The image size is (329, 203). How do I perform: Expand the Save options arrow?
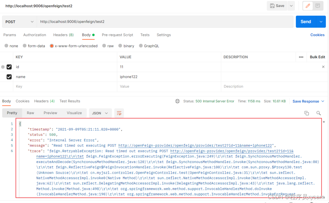(291, 6)
